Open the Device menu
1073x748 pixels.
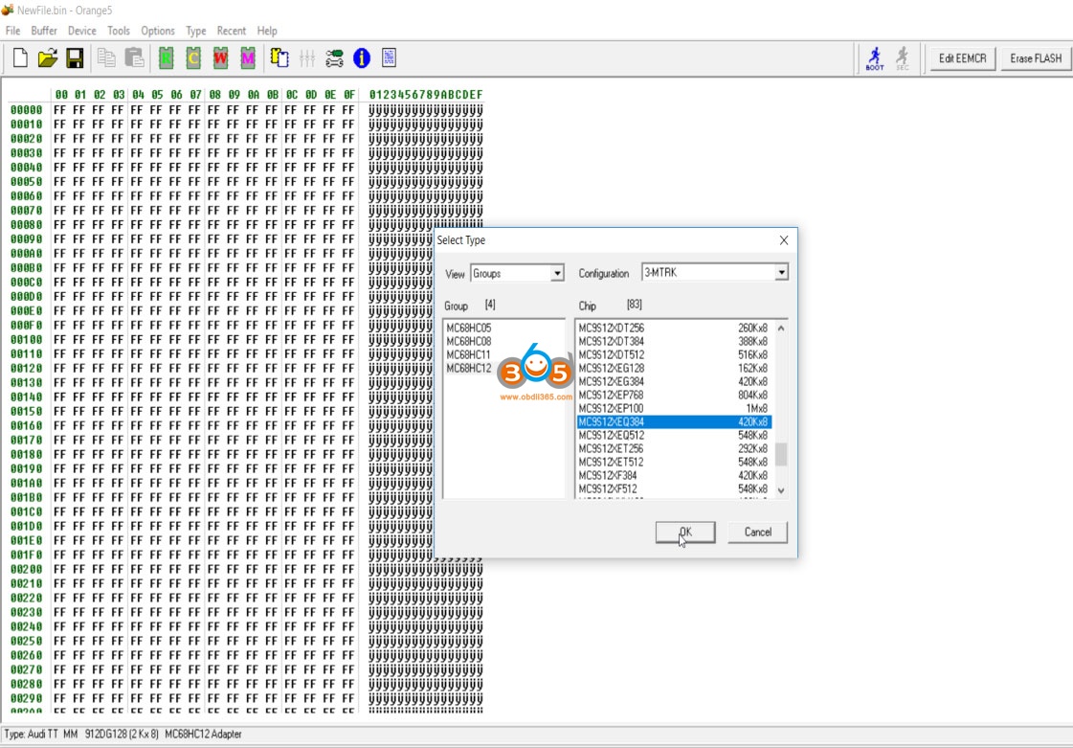(x=82, y=31)
